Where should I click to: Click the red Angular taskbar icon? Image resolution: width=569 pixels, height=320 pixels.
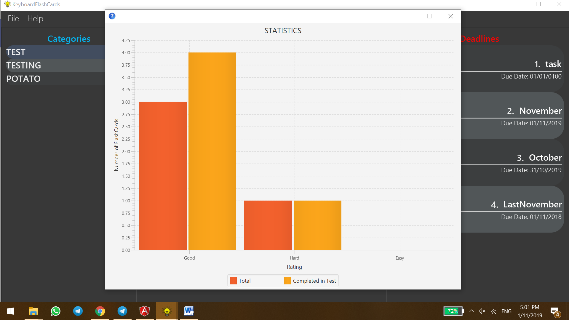point(145,311)
